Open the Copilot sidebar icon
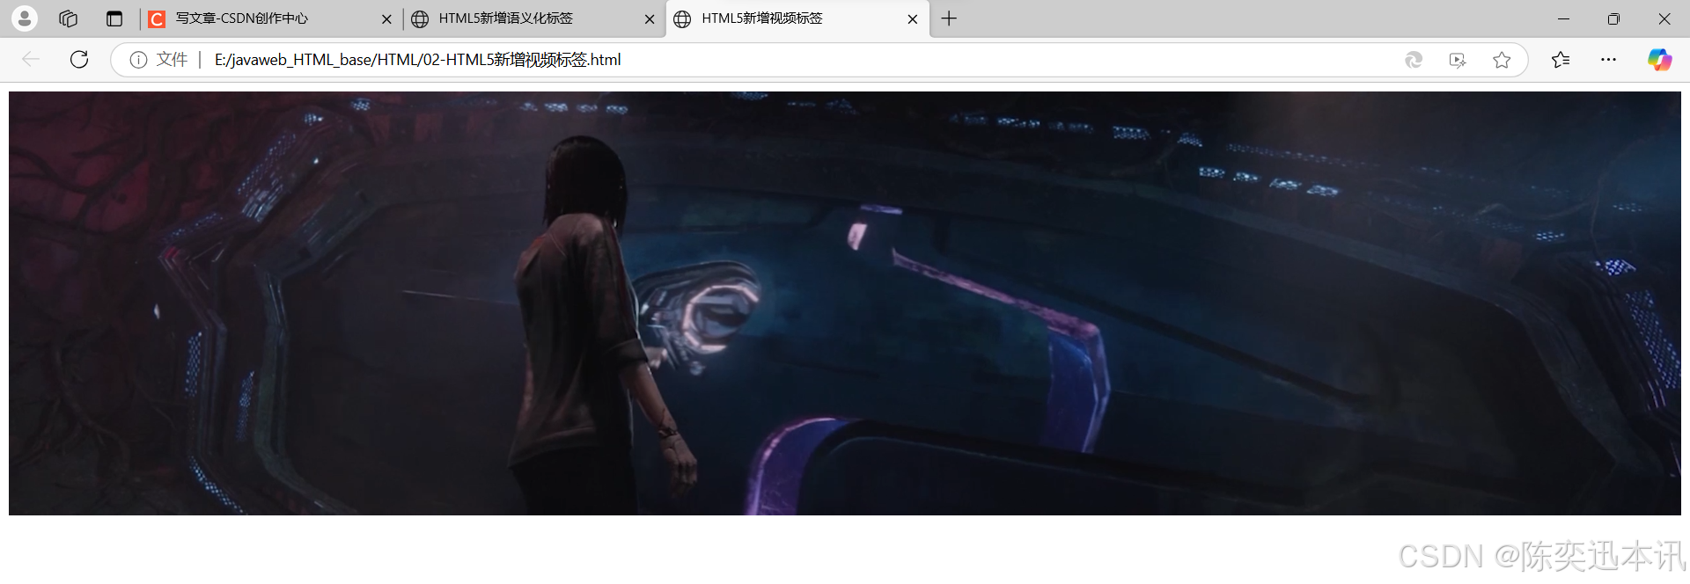Viewport: 1690px width, 584px height. pos(1660,60)
